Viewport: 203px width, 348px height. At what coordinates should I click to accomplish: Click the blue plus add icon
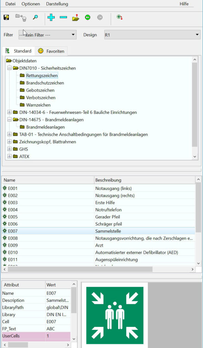coord(51,17)
